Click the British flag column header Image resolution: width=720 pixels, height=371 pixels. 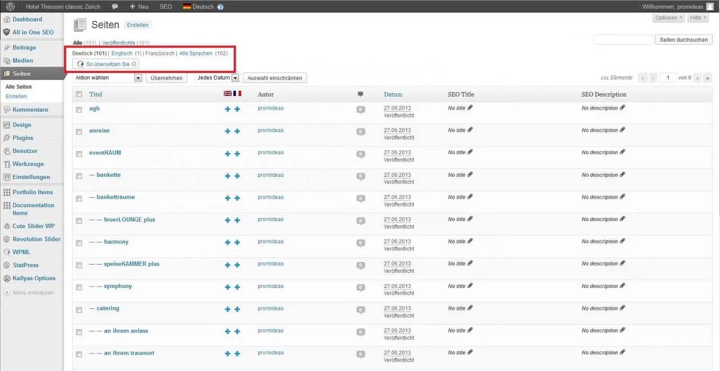(227, 93)
